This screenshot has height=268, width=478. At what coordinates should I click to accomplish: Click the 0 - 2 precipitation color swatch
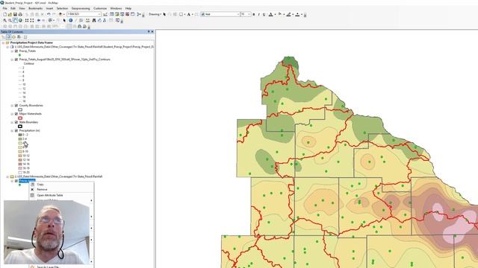pyautogui.click(x=20, y=135)
